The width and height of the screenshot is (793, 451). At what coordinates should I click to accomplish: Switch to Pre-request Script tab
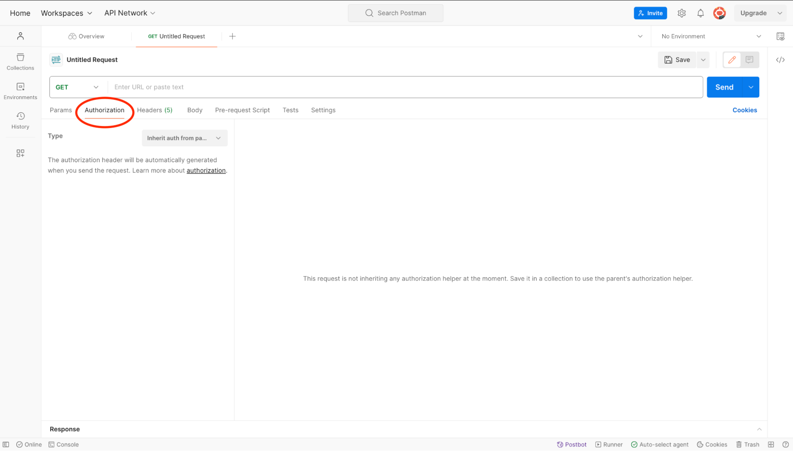242,110
